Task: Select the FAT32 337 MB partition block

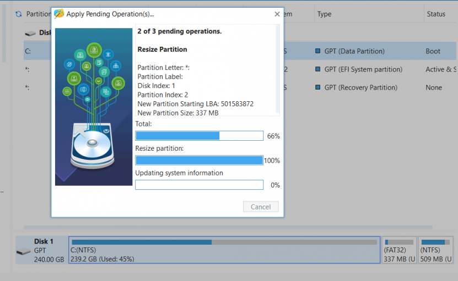Action: [398, 250]
